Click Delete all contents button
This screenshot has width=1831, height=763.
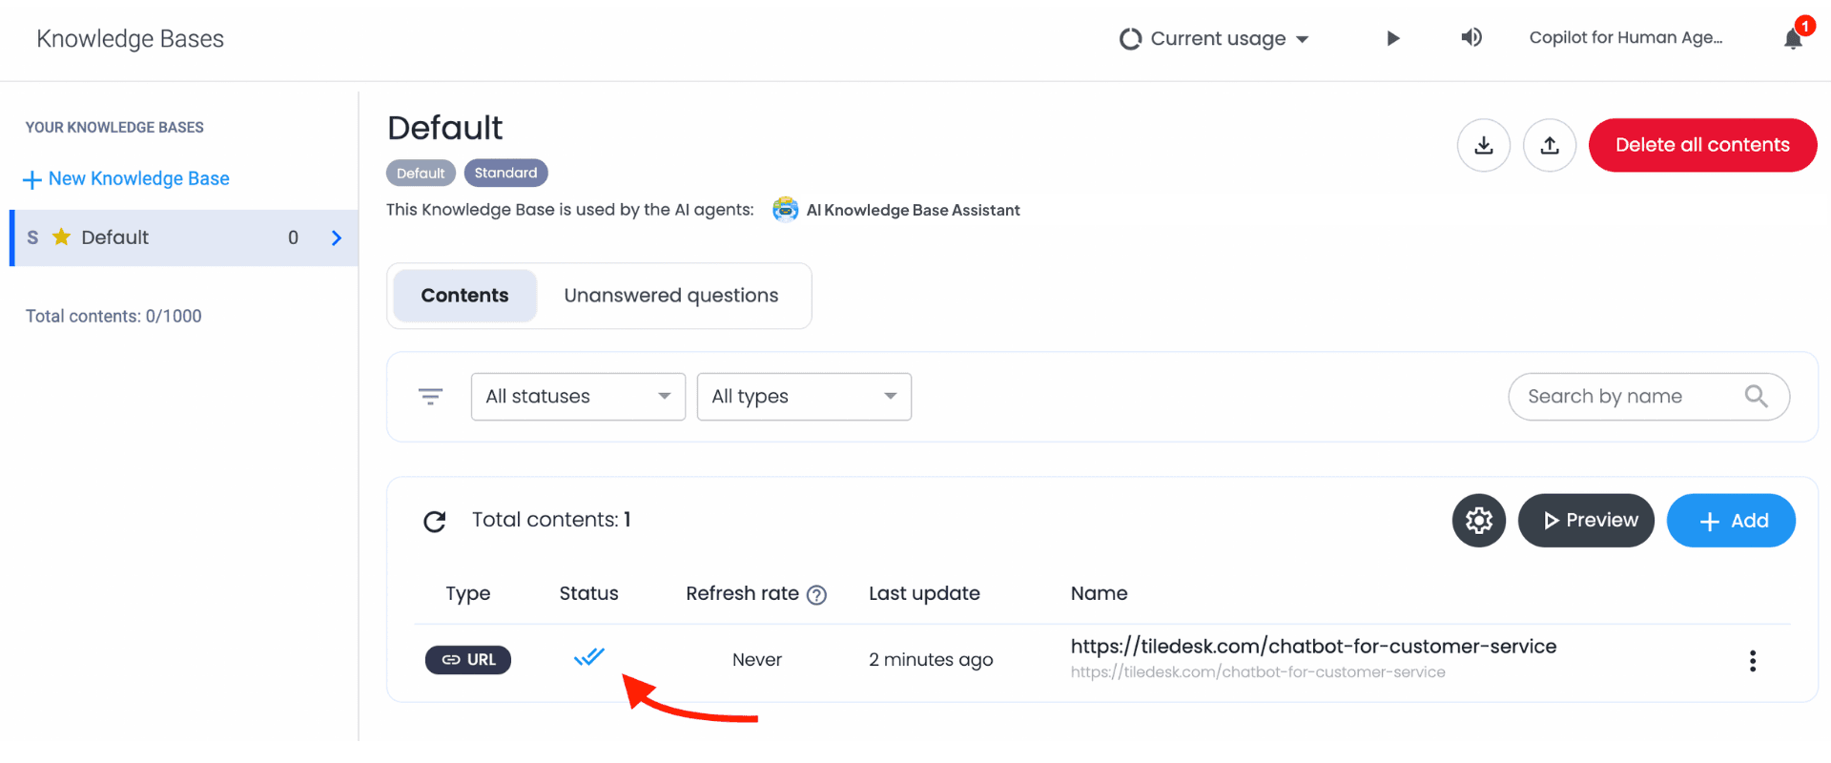click(1702, 145)
